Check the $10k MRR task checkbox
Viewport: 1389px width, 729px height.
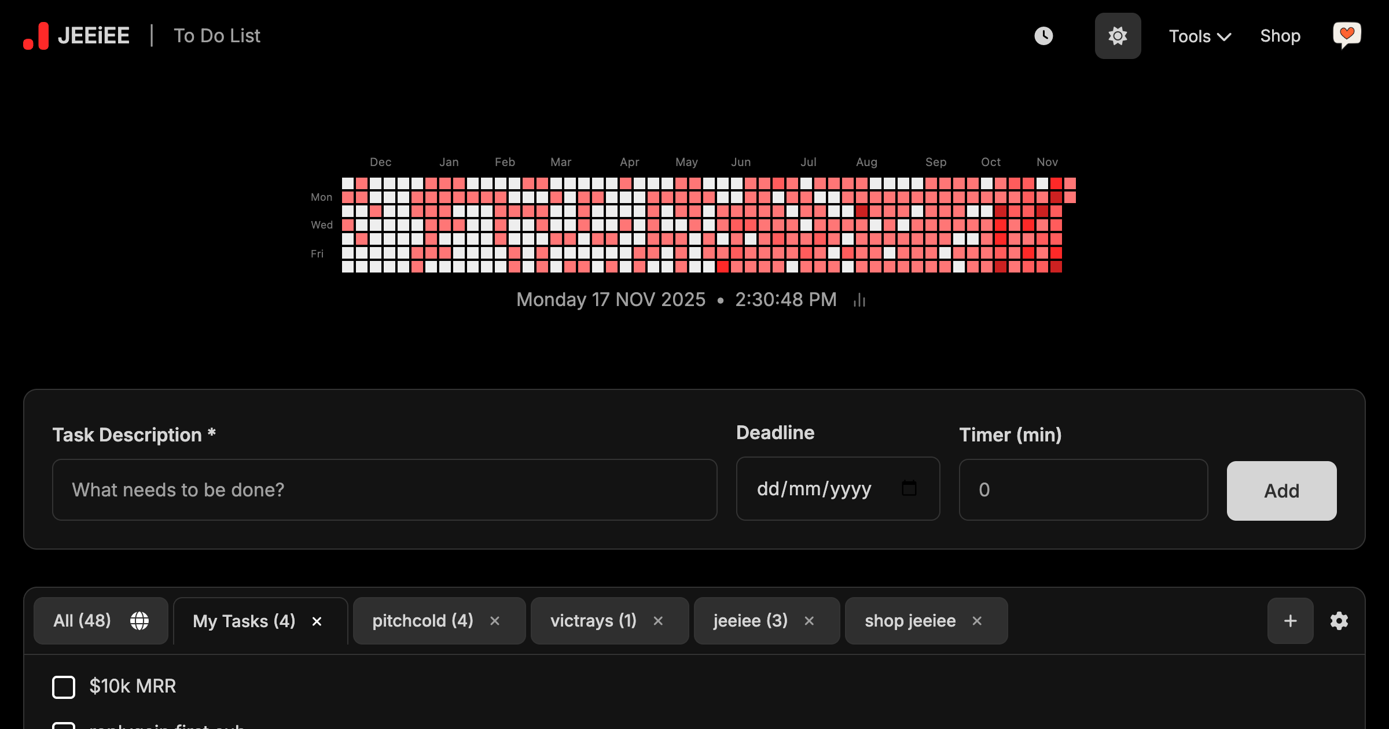[64, 687]
